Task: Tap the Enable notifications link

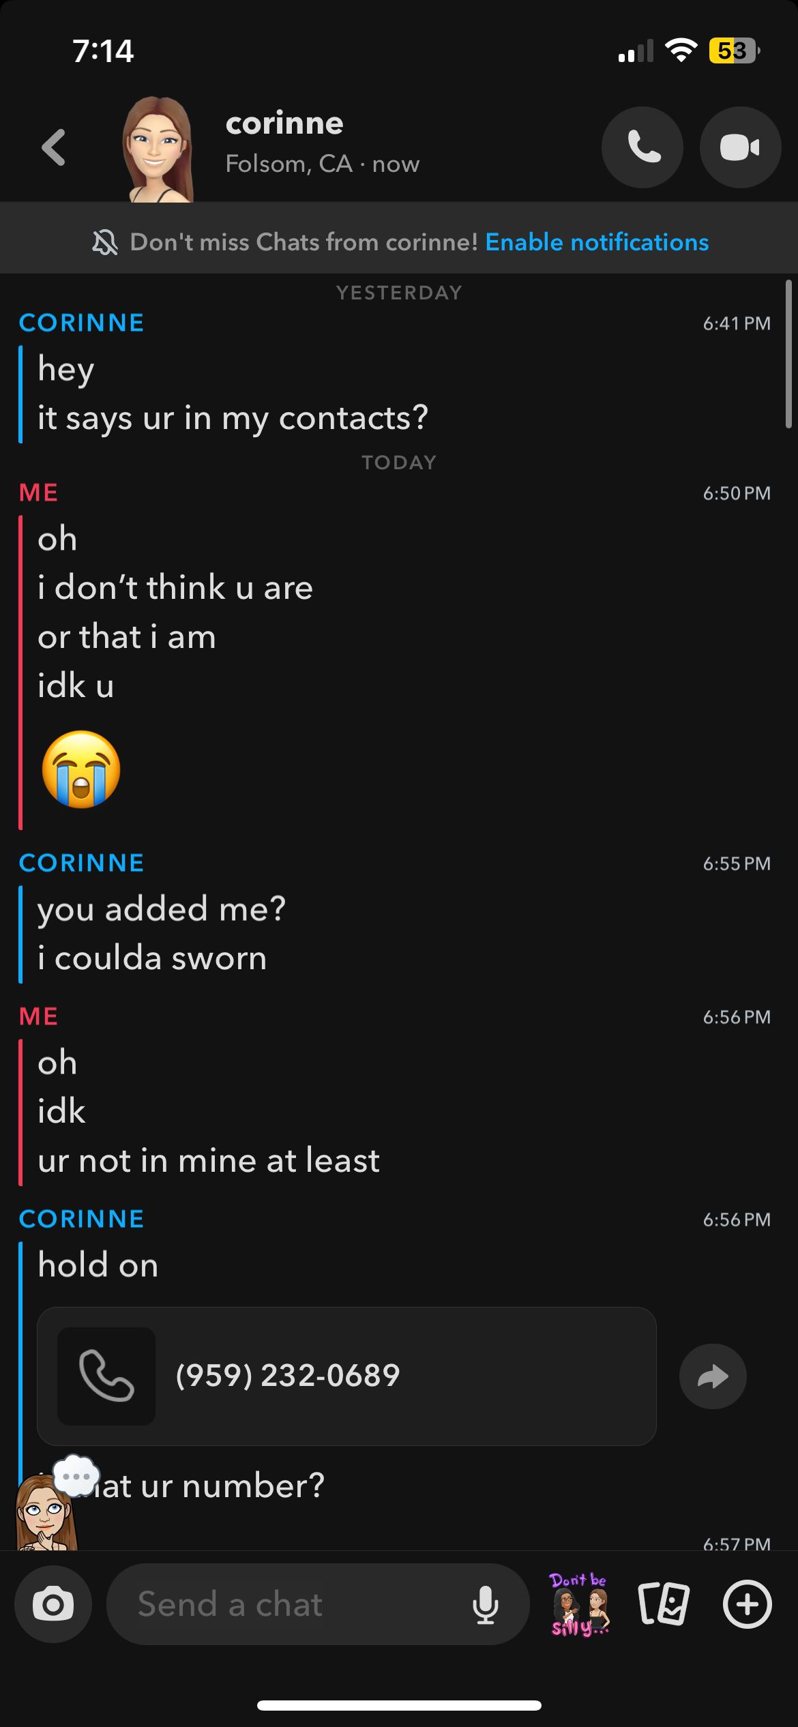Action: [x=597, y=242]
